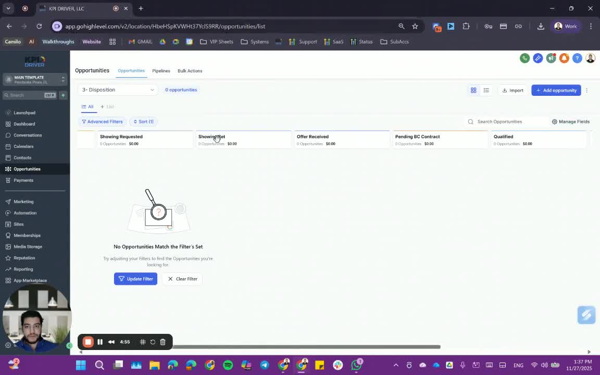Open the green phone dialer icon
The height and width of the screenshot is (375, 600).
pyautogui.click(x=524, y=58)
